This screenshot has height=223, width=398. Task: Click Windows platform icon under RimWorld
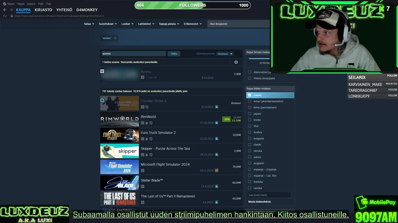(143, 123)
